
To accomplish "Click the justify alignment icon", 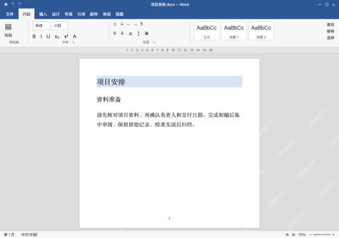I will point(130,34).
